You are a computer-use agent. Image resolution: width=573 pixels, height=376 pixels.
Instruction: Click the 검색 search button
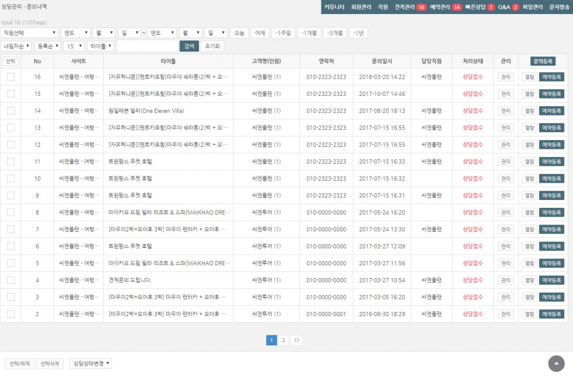(189, 46)
